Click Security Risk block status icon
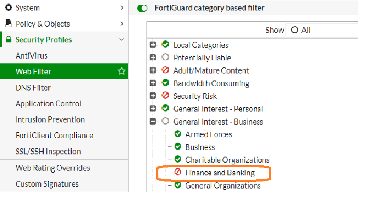 (165, 96)
